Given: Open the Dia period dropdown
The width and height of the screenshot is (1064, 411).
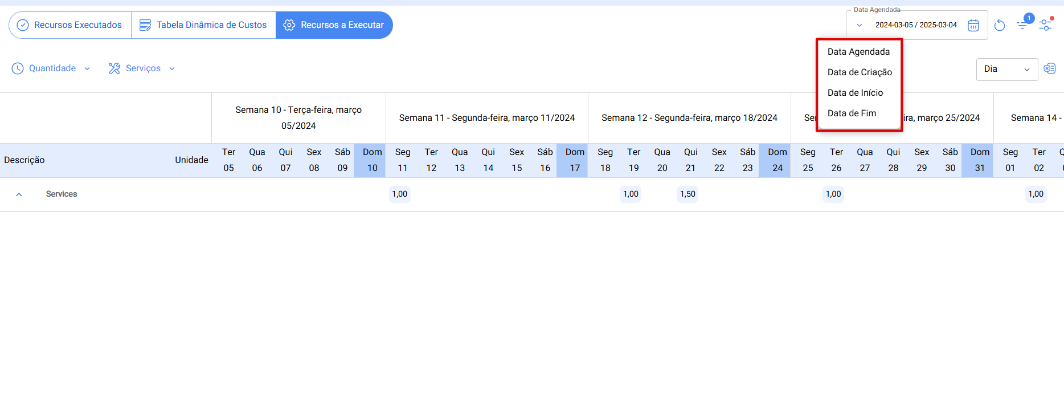Looking at the screenshot, I should (x=1007, y=70).
